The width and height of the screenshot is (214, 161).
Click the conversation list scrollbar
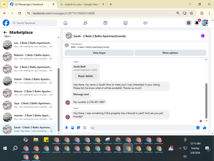(59, 100)
